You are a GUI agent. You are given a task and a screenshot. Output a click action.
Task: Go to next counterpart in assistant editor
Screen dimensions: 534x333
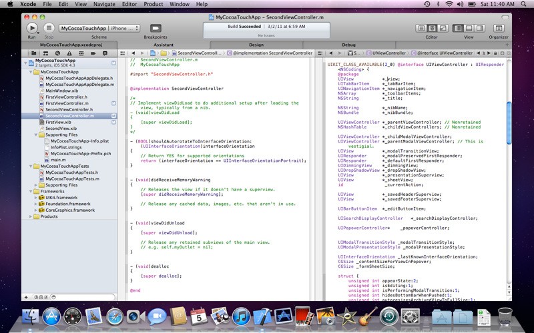pyautogui.click(x=489, y=53)
